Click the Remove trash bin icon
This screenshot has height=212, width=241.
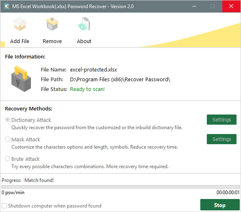pos(52,24)
